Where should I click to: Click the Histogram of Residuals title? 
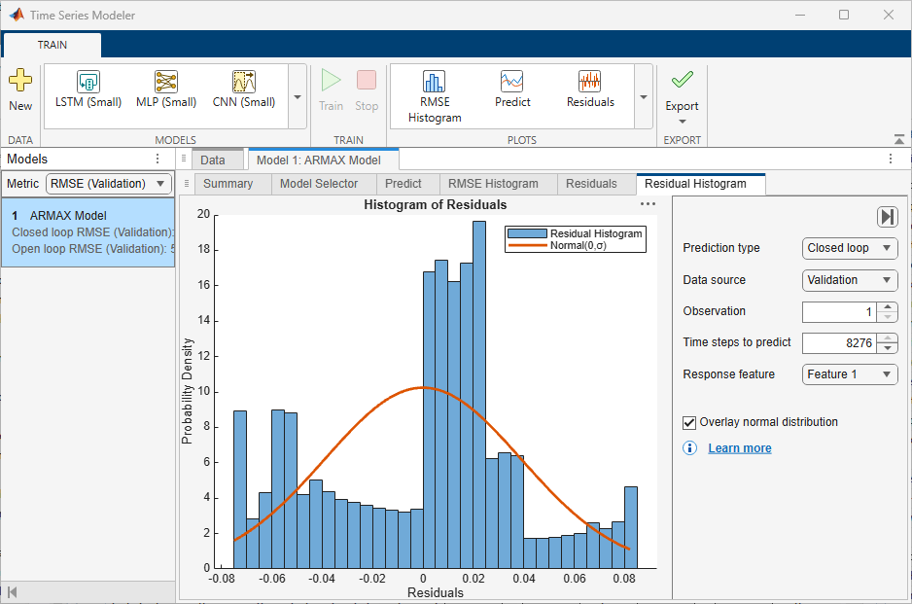point(435,205)
